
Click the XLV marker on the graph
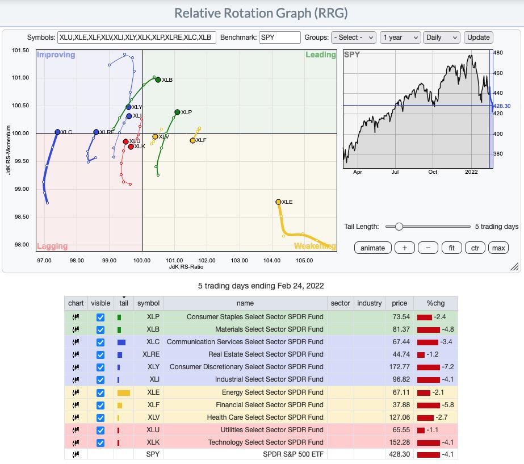pyautogui.click(x=155, y=137)
